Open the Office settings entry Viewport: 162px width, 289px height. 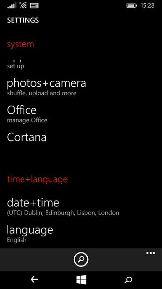[x=27, y=114]
